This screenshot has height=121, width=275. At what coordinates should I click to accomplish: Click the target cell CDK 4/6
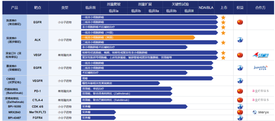tap(37, 106)
